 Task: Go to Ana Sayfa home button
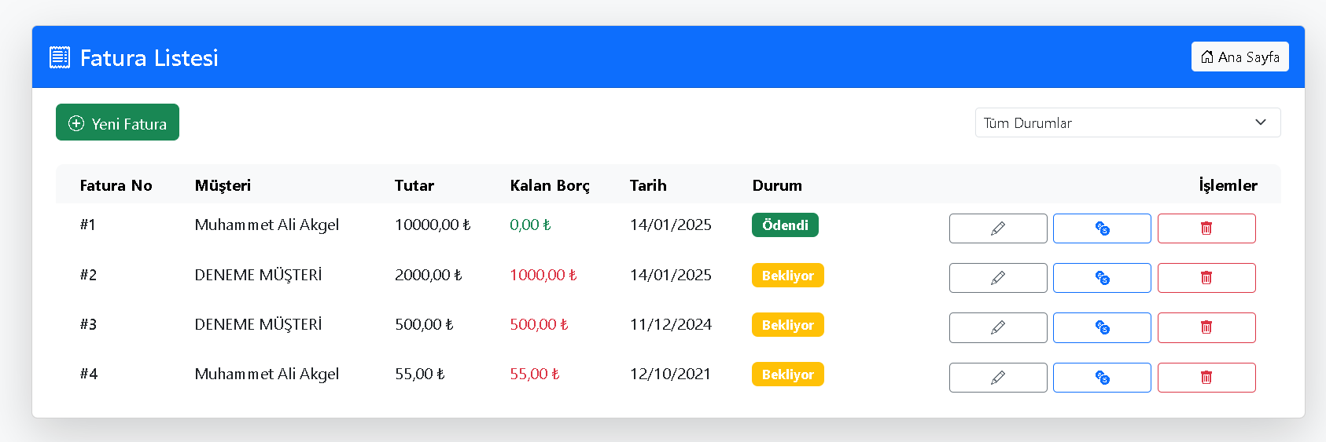pyautogui.click(x=1239, y=57)
